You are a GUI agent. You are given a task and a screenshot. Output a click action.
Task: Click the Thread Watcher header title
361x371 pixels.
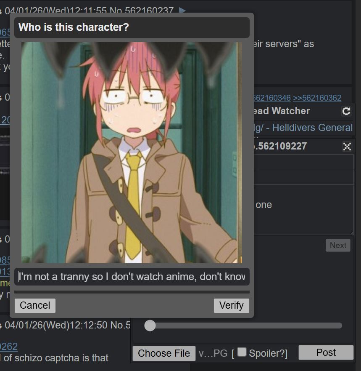pos(282,111)
